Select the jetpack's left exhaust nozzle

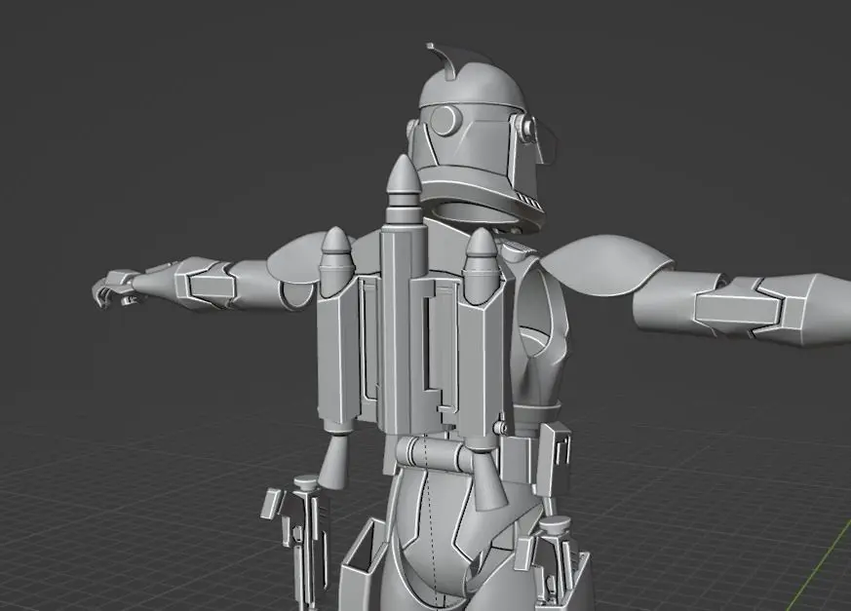point(335,459)
